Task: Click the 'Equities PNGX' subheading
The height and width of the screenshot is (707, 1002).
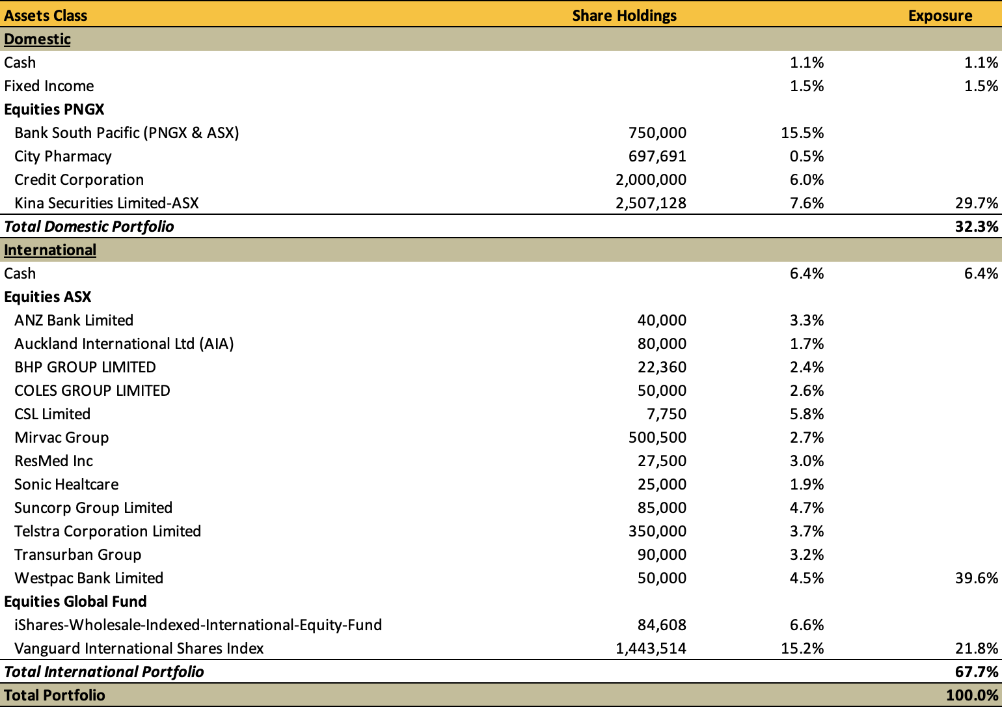Action: coord(54,109)
